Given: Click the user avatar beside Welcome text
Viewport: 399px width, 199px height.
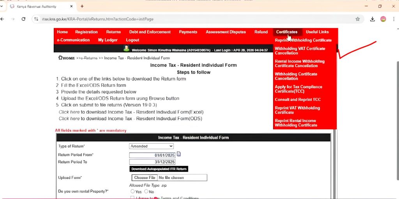Looking at the screenshot, I should (x=126, y=48).
